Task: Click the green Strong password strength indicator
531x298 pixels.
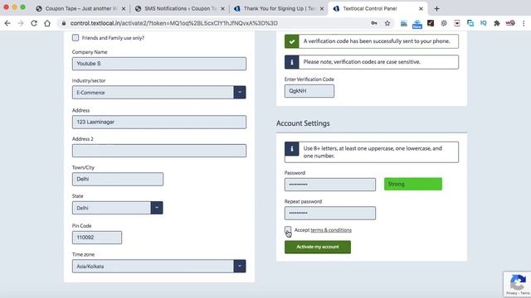Action: tap(413, 184)
